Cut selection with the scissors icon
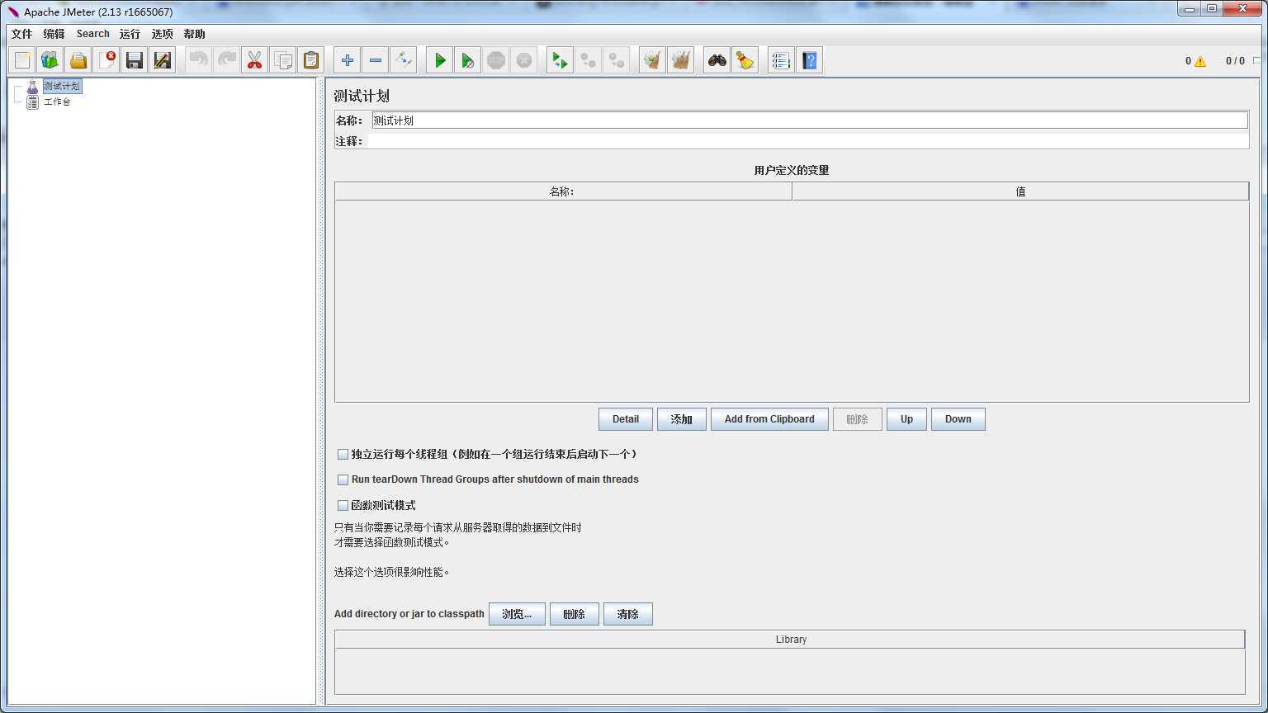 click(255, 60)
